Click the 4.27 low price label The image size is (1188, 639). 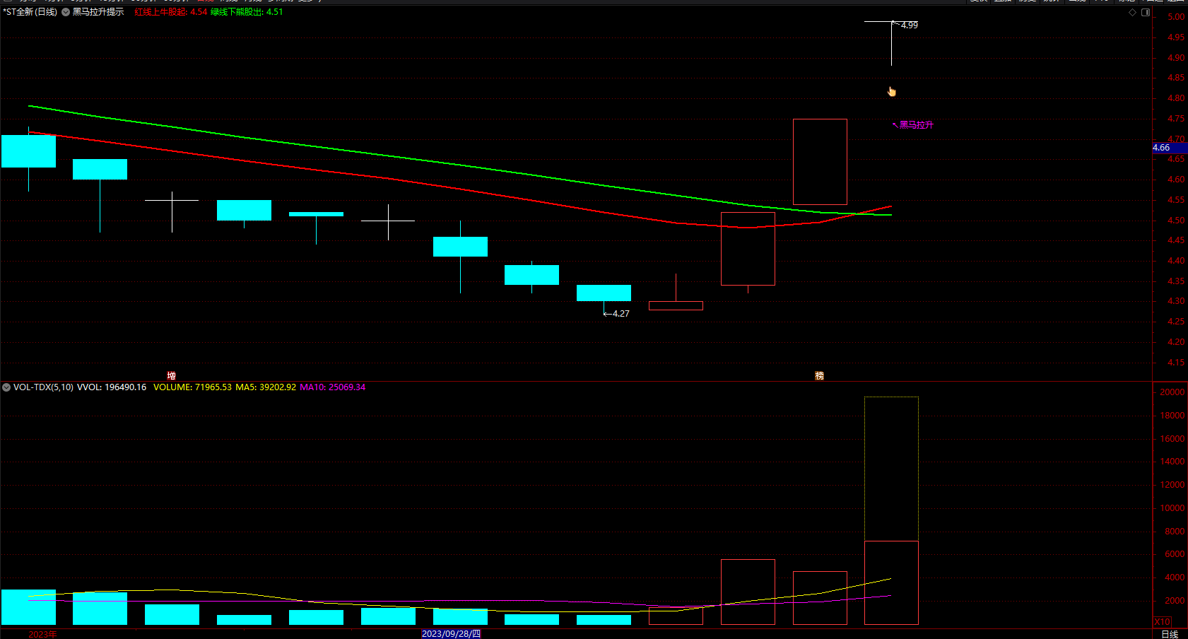621,314
